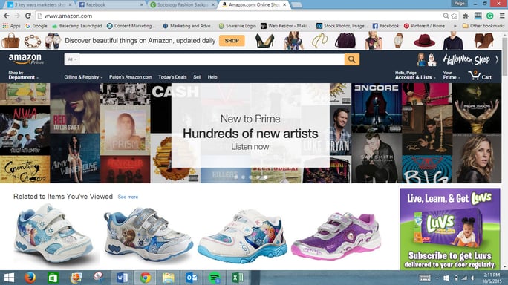Viewport: 508px width, 285px height.
Task: Open Excel from the taskbar
Action: pyautogui.click(x=238, y=278)
